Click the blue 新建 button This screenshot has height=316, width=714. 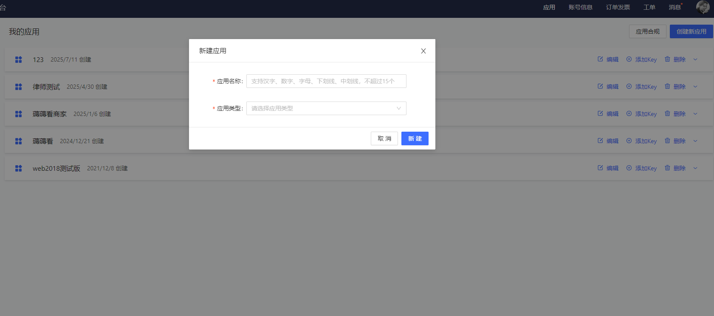(x=415, y=138)
